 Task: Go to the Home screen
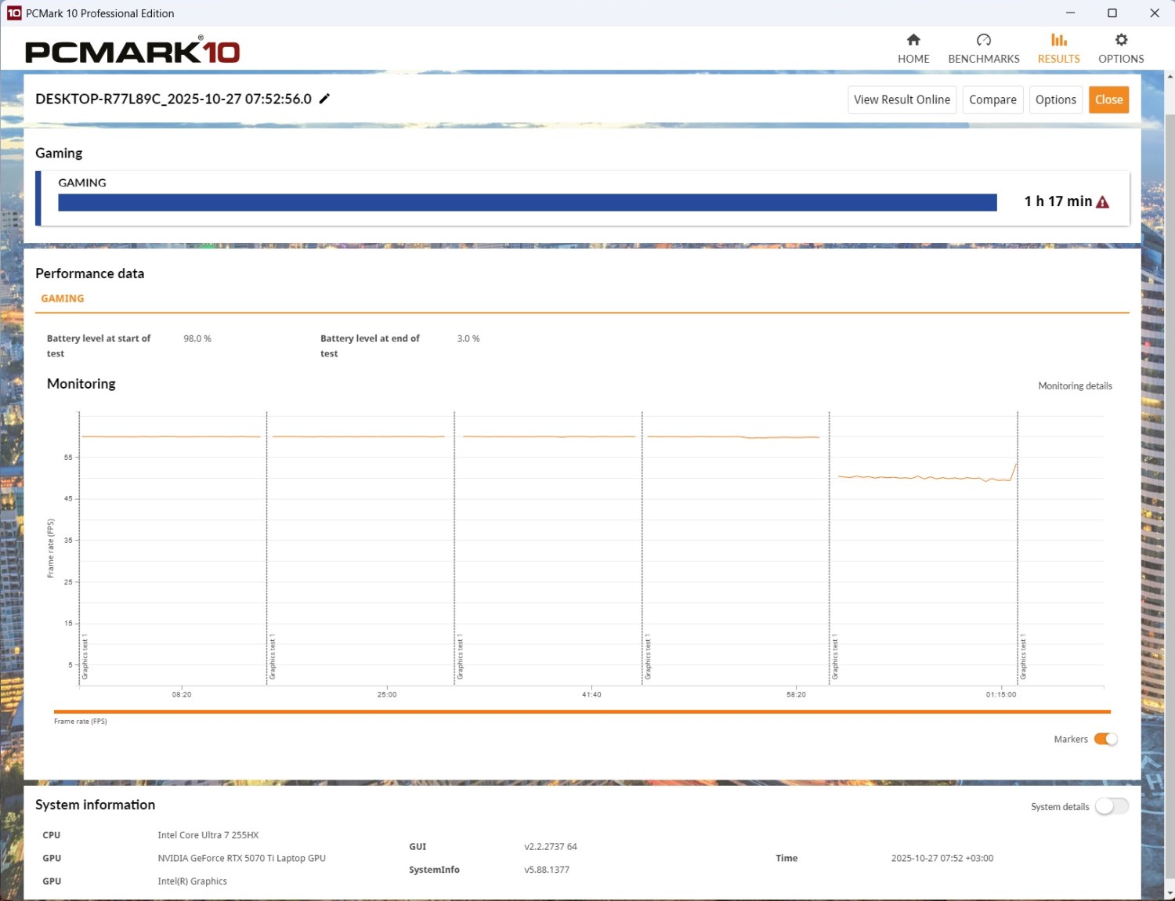913,49
